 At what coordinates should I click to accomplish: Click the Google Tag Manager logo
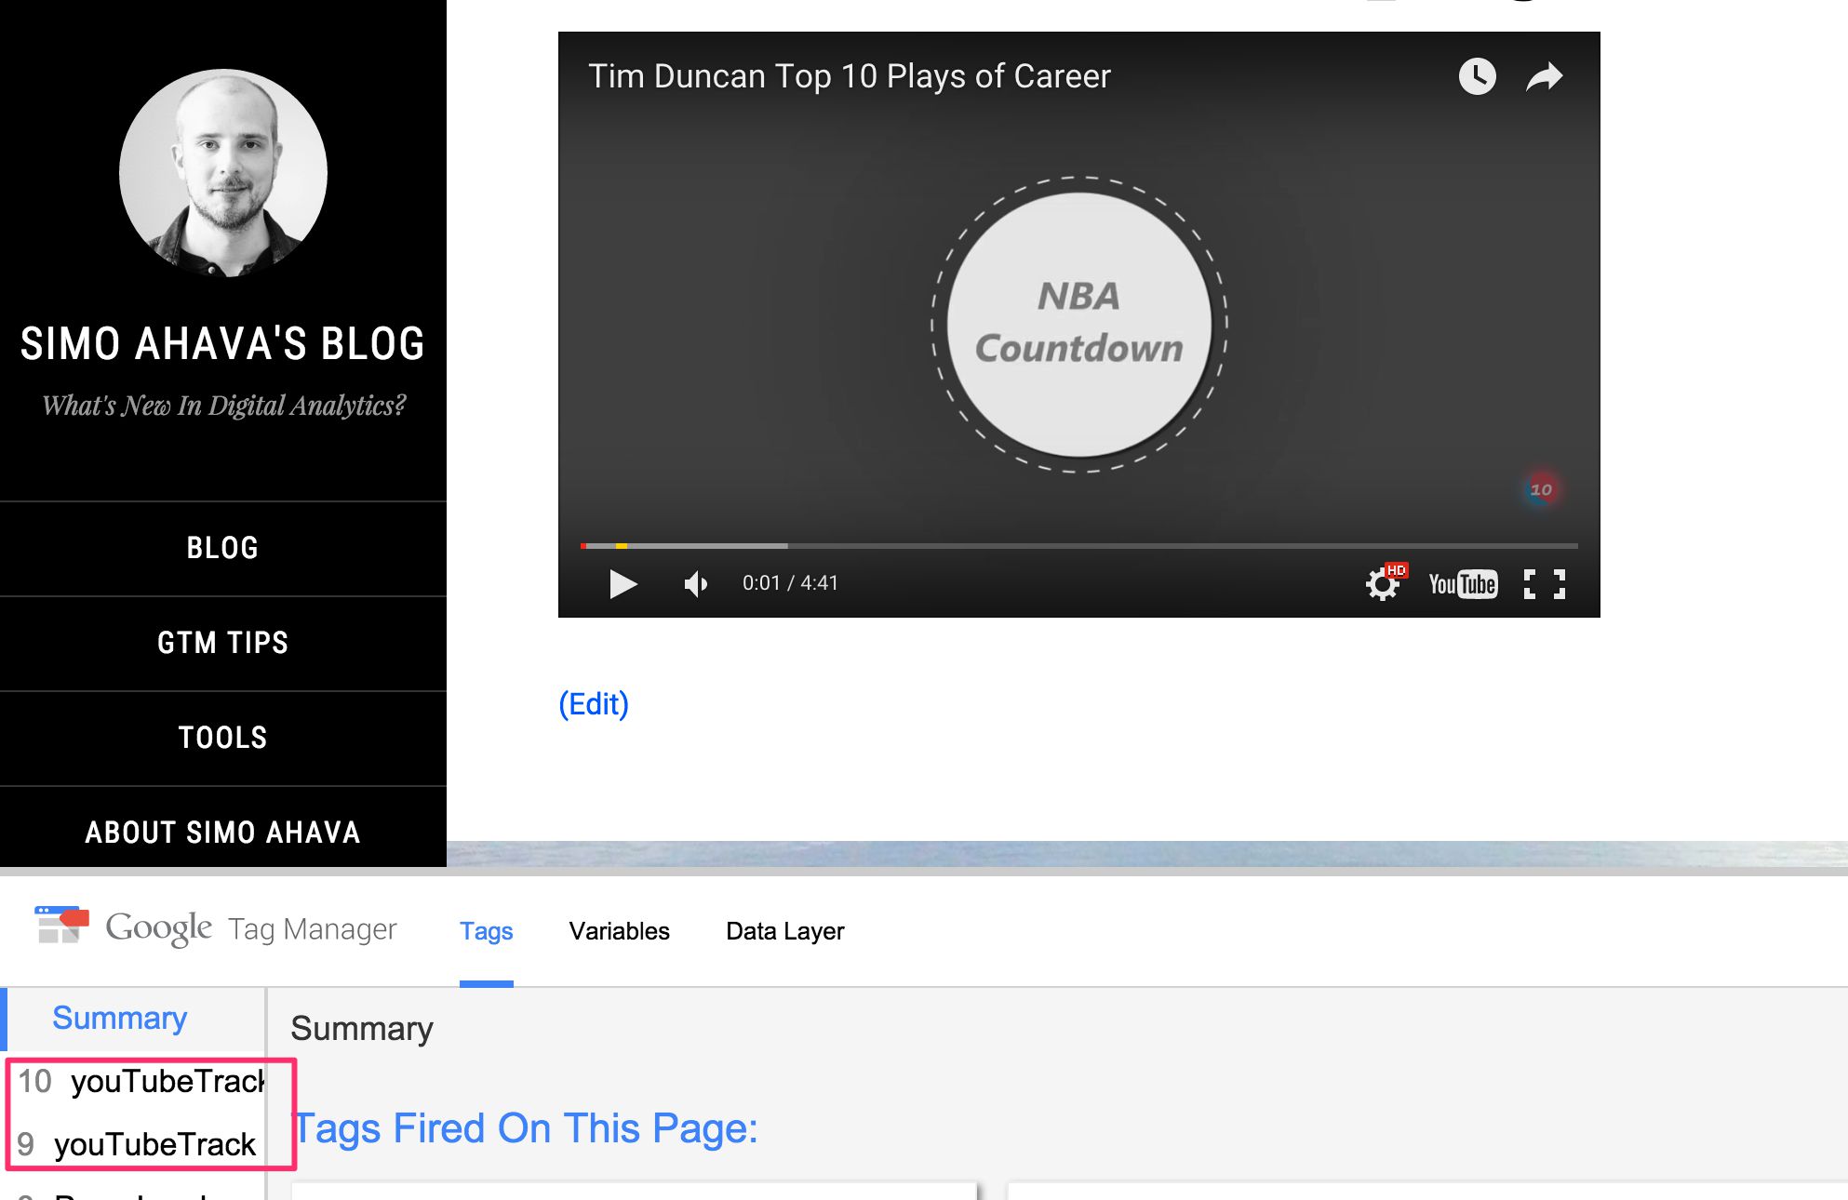(x=61, y=926)
